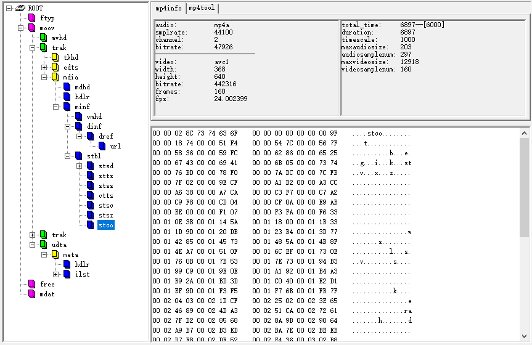This screenshot has width=532, height=345.
Task: Click the magenta free box icon
Action: [32, 284]
